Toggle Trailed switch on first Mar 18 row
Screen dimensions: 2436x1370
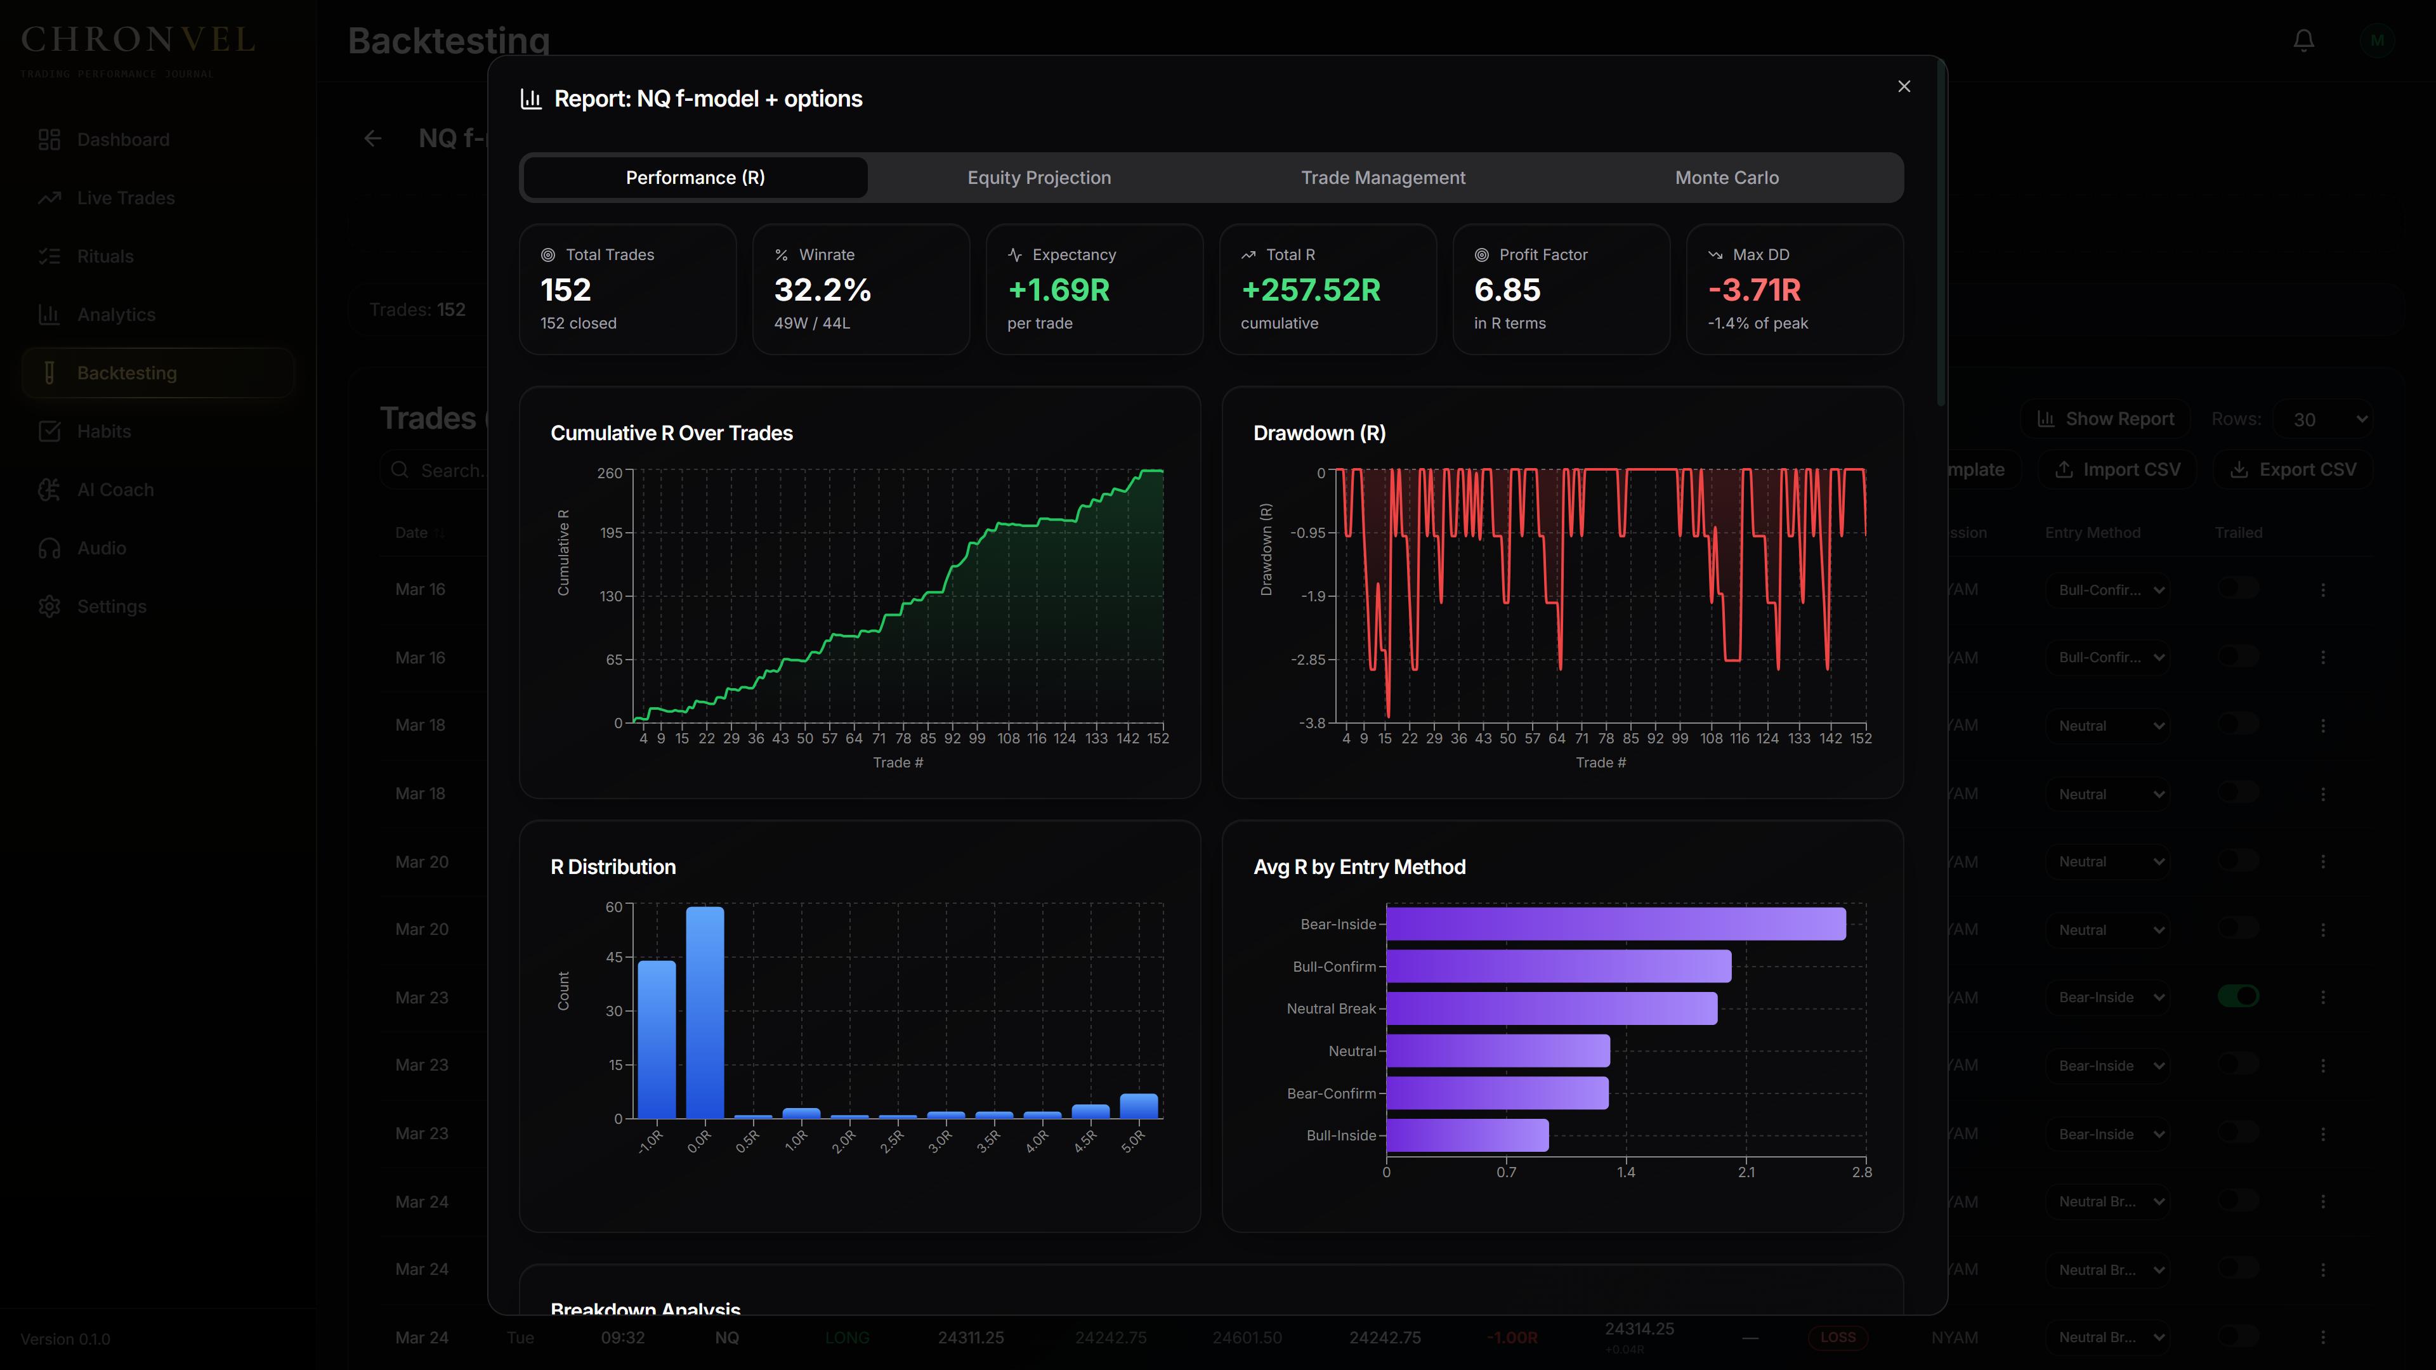point(2238,724)
